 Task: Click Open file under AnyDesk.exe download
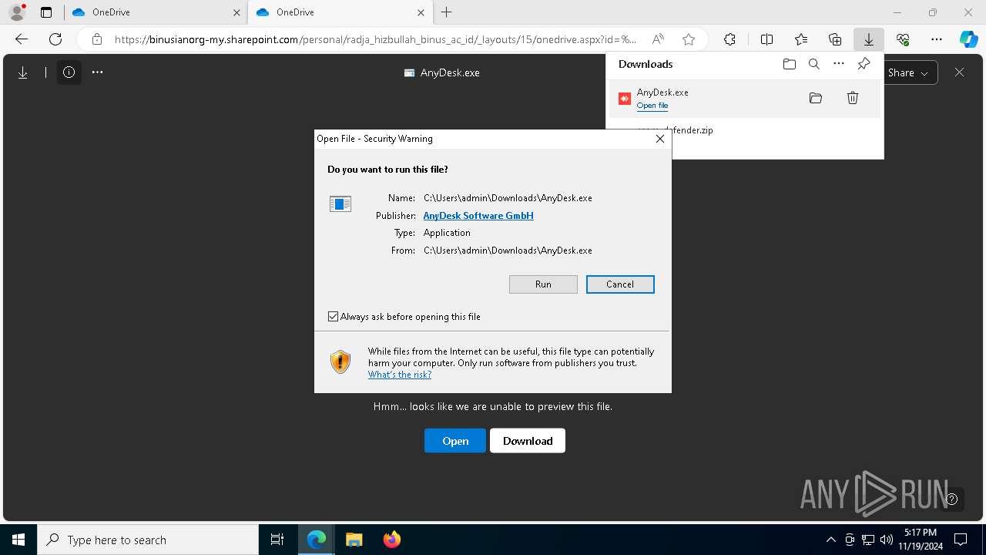point(652,106)
